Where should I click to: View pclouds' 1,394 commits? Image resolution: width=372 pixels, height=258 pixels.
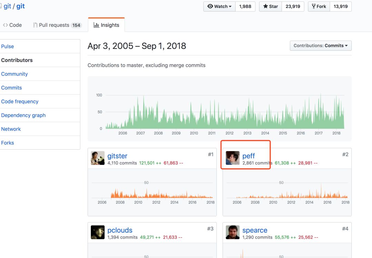click(x=122, y=237)
